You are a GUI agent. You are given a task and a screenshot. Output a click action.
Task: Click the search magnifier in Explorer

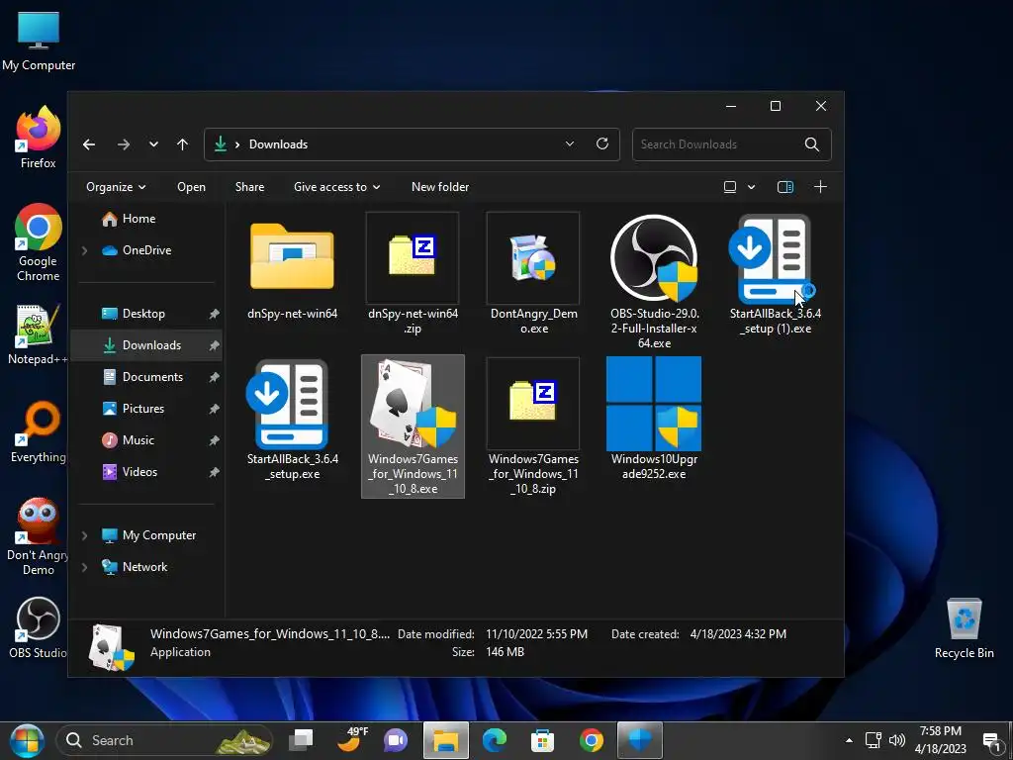pos(812,144)
